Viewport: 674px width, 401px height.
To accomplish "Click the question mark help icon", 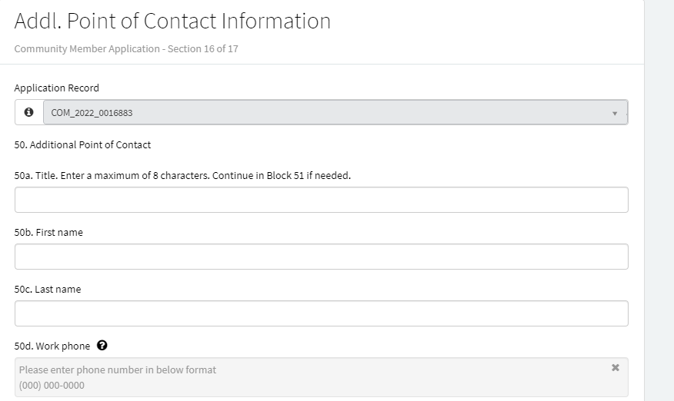I will point(102,346).
